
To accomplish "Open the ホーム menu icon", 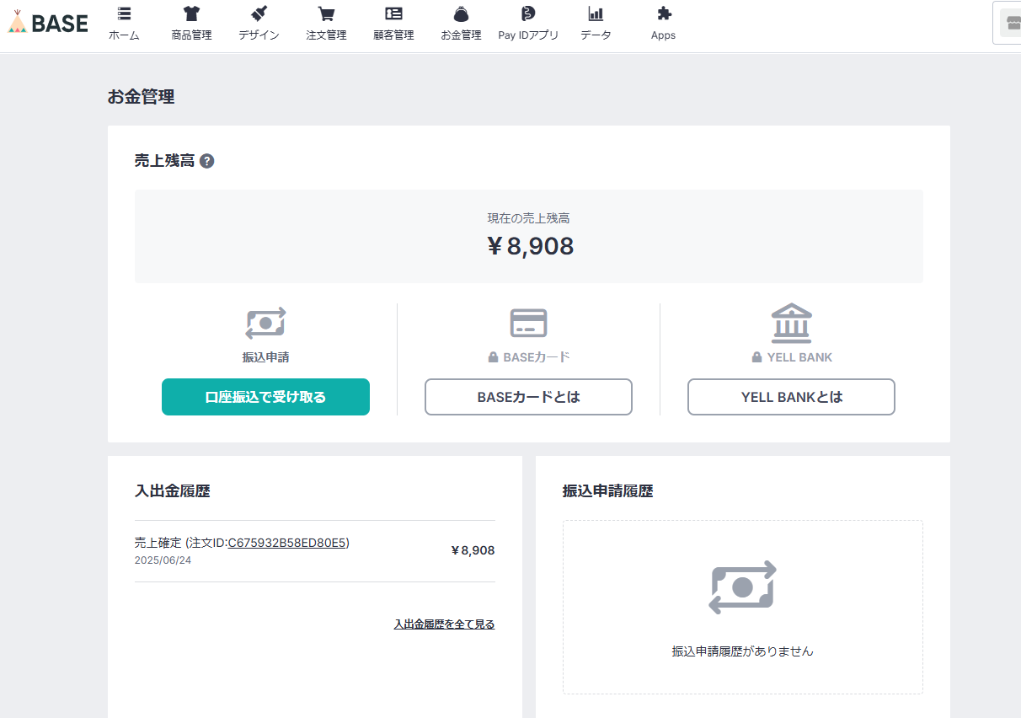I will (124, 13).
